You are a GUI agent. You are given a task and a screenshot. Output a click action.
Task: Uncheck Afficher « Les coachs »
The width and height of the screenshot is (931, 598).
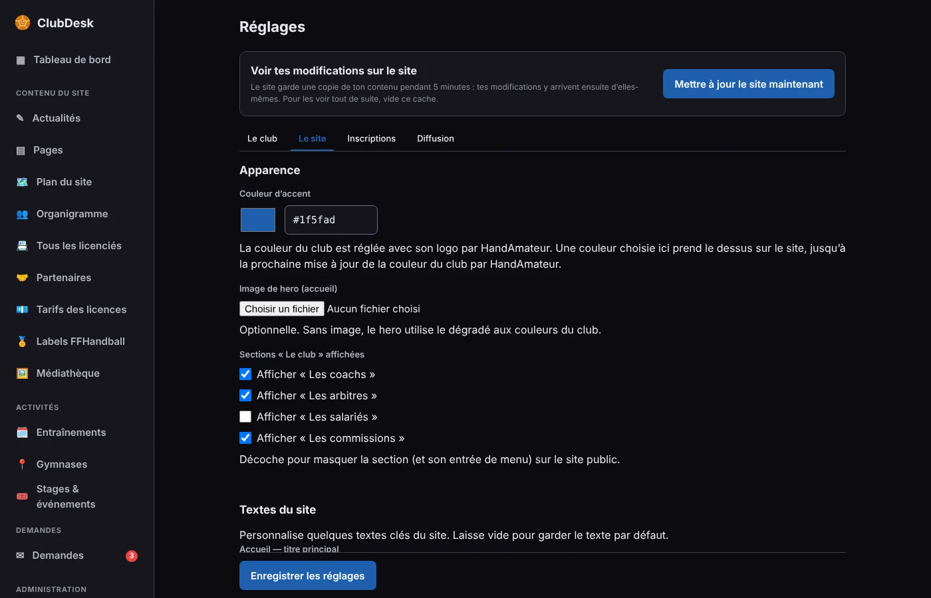point(245,374)
